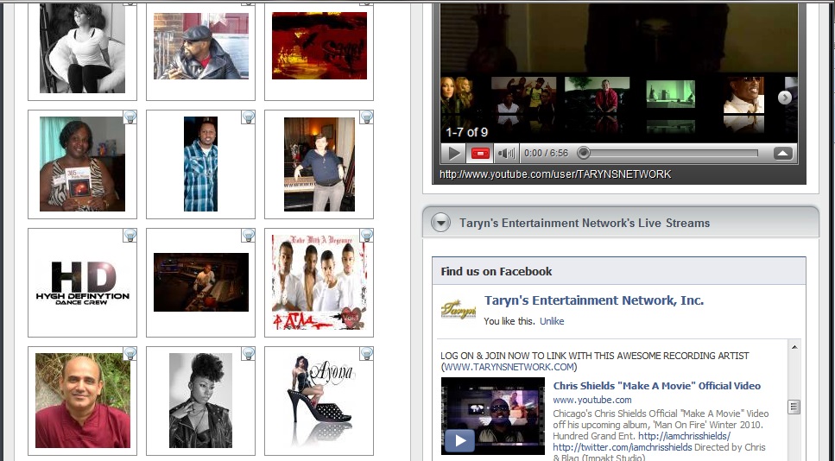Click the red stop button in player
Image resolution: width=835 pixels, height=461 pixels.
pos(480,154)
